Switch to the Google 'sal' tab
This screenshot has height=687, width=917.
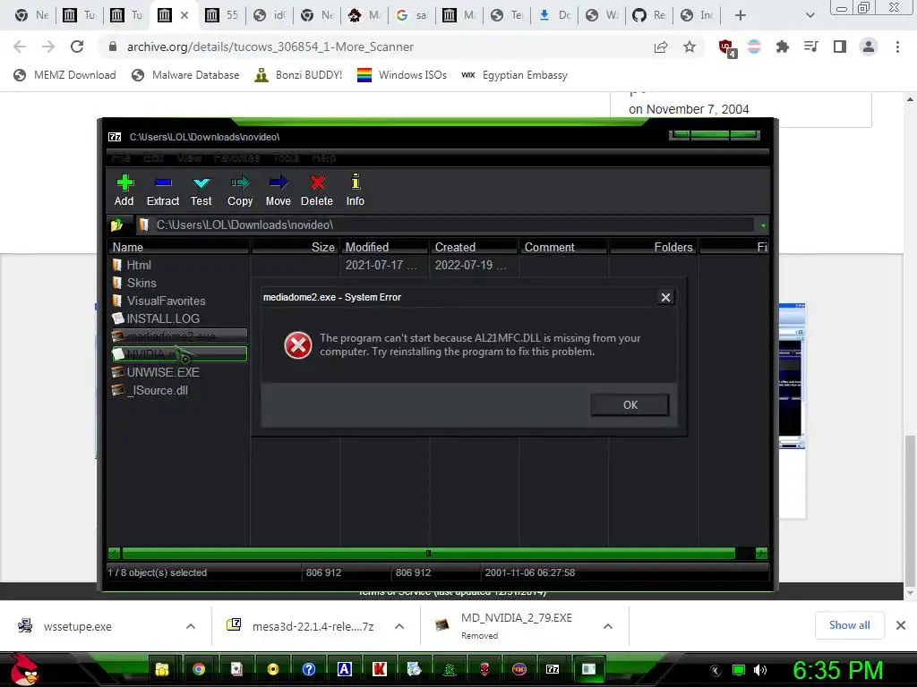point(412,15)
